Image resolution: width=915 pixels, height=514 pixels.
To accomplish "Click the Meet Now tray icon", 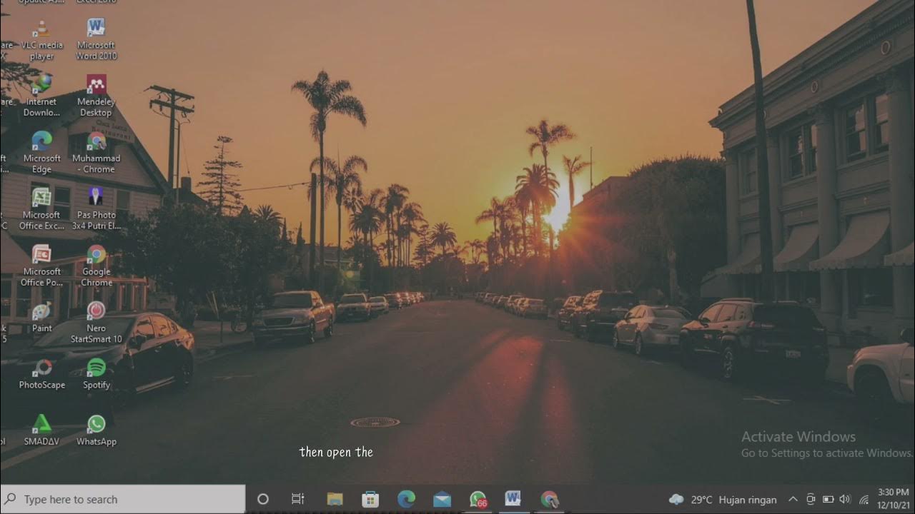I will click(x=811, y=499).
